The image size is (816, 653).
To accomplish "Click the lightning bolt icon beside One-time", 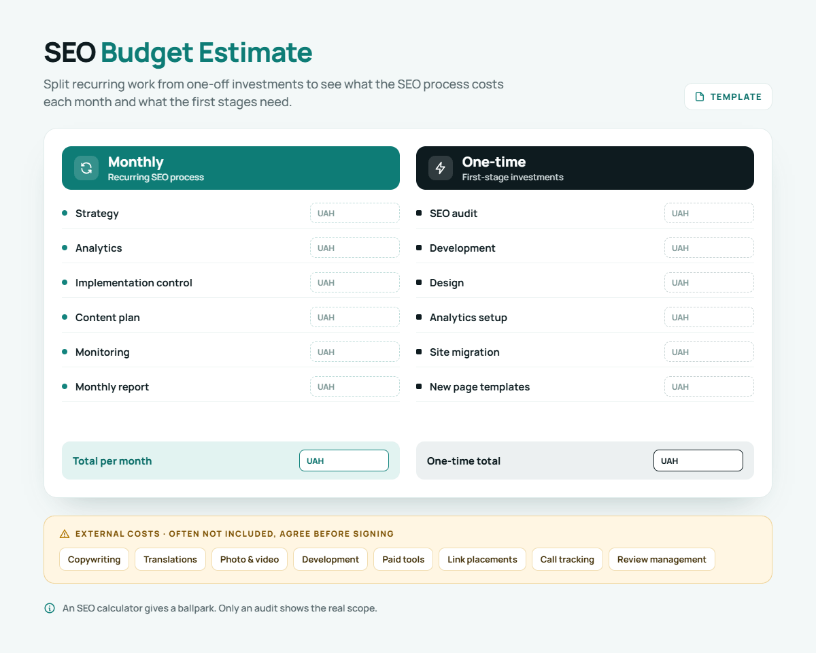I will click(441, 168).
